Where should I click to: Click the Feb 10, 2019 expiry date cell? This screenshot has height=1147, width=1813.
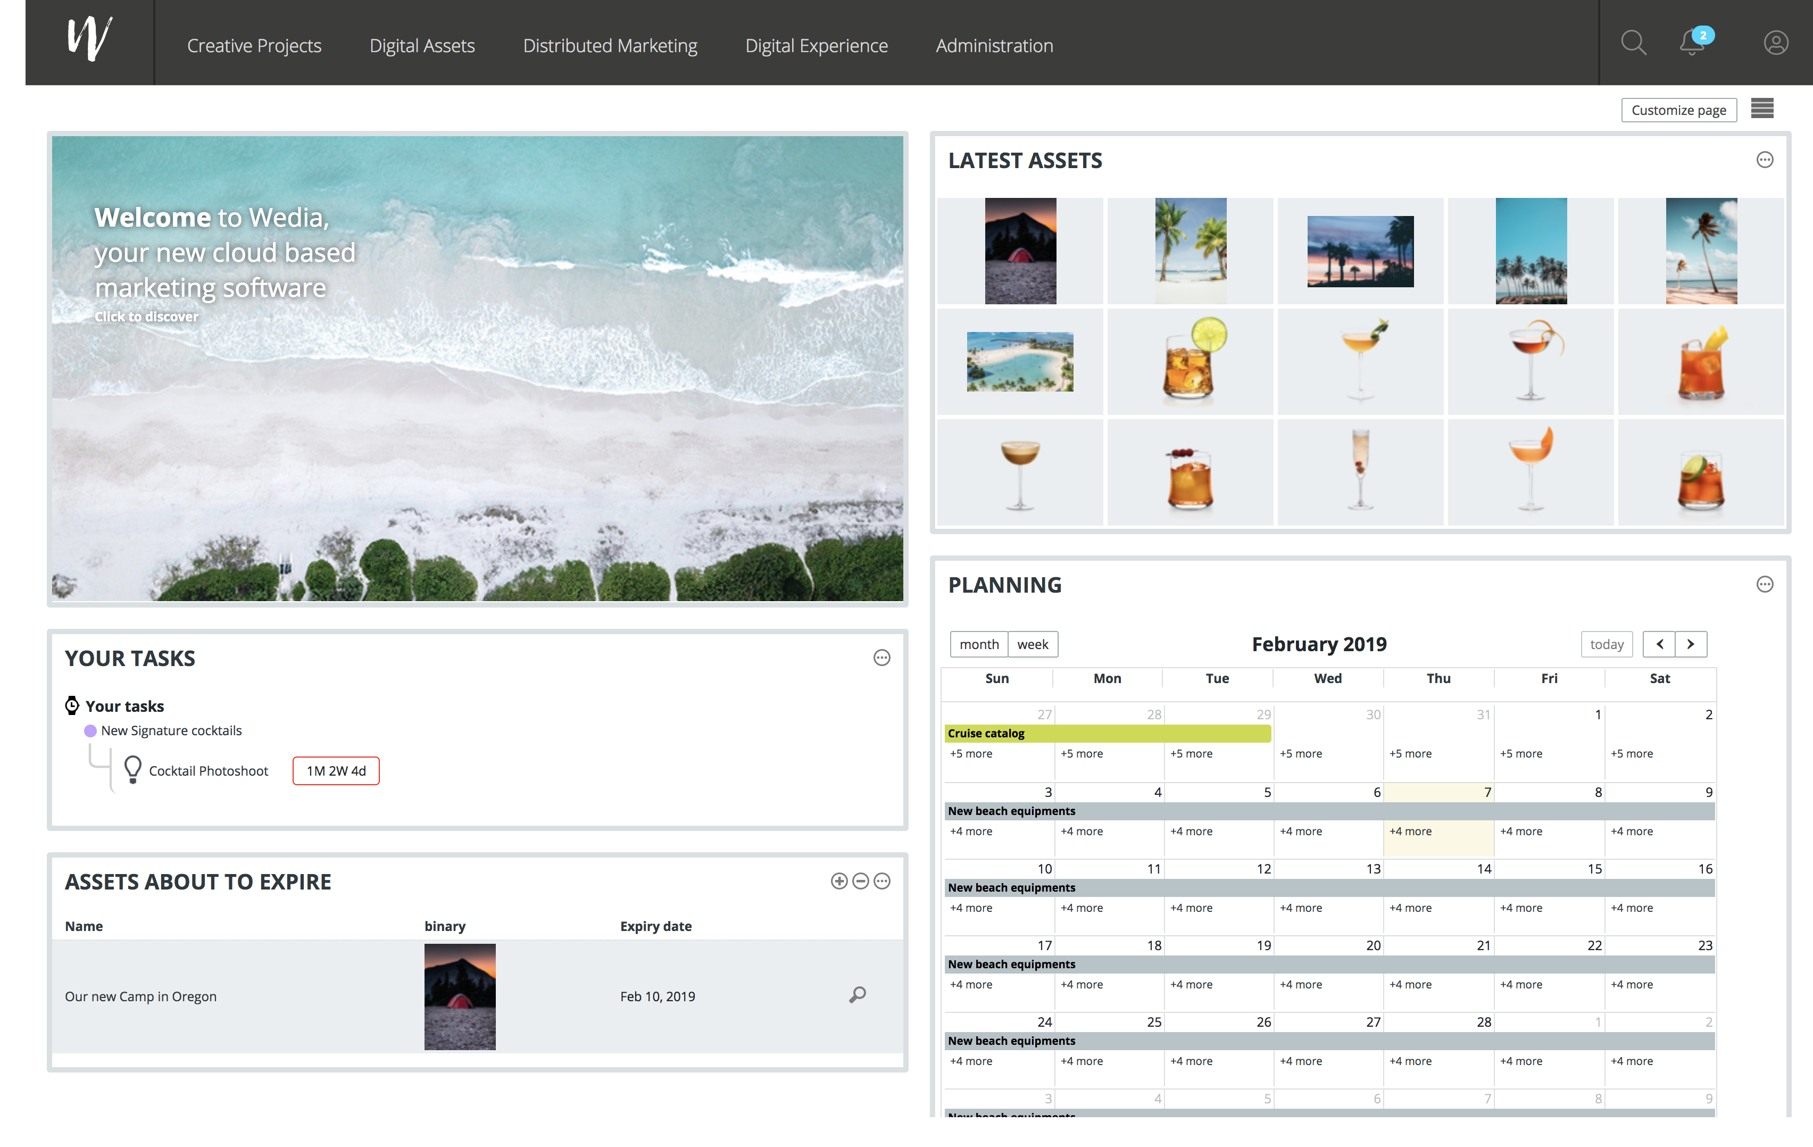click(658, 995)
